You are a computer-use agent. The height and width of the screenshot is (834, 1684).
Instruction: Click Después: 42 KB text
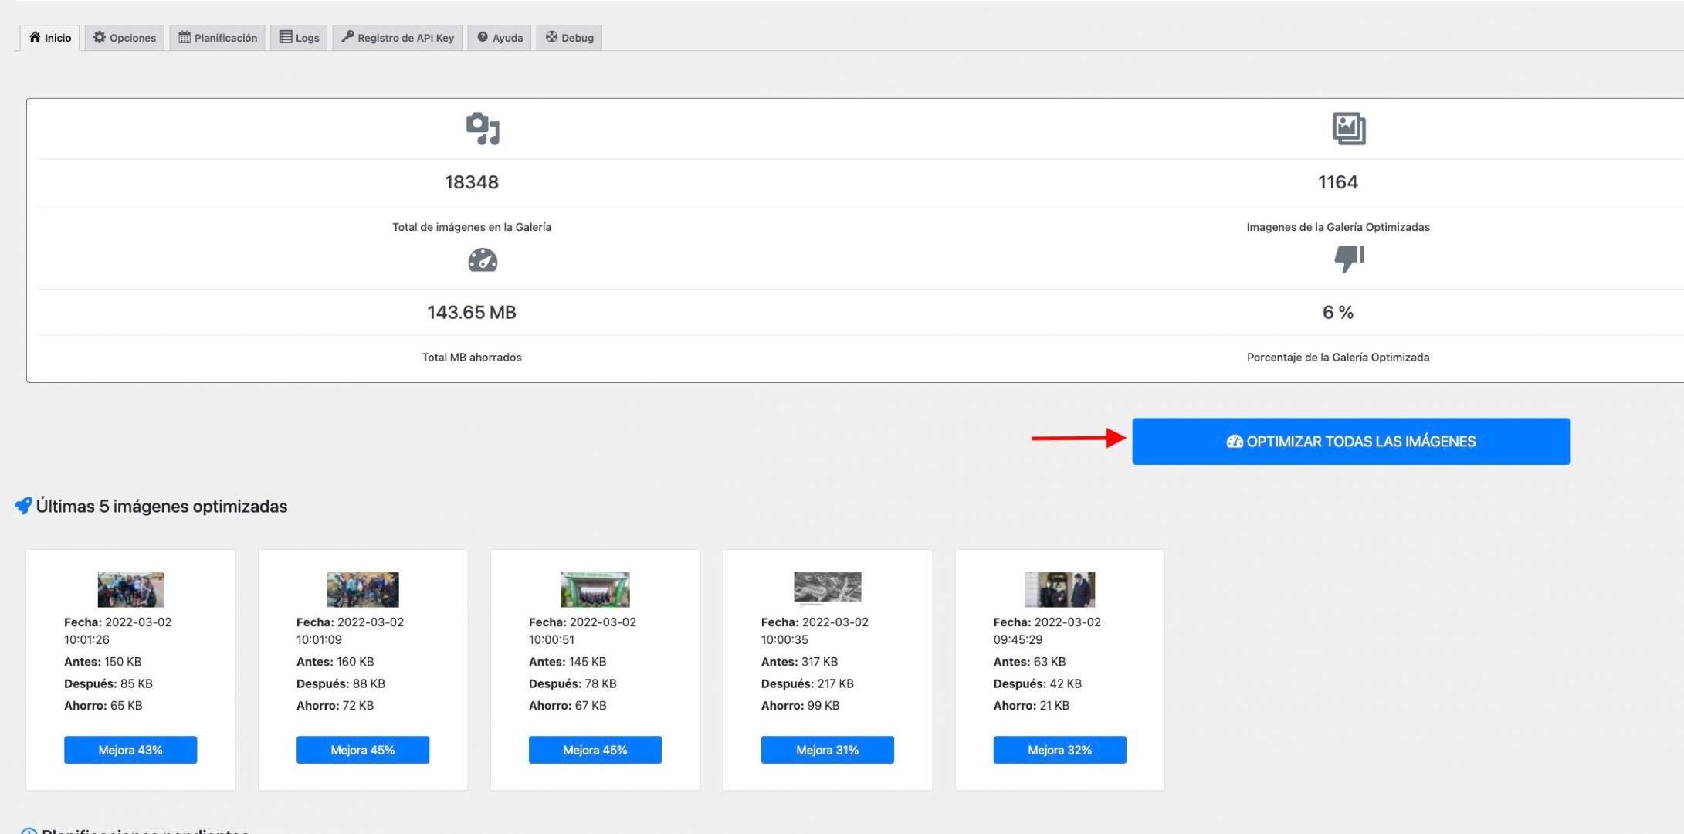[1038, 684]
